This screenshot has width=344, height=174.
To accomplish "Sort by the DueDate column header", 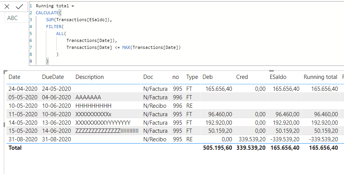I will coord(53,77).
